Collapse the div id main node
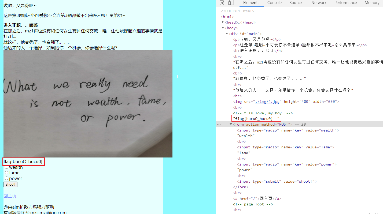383x214 pixels. [227, 34]
